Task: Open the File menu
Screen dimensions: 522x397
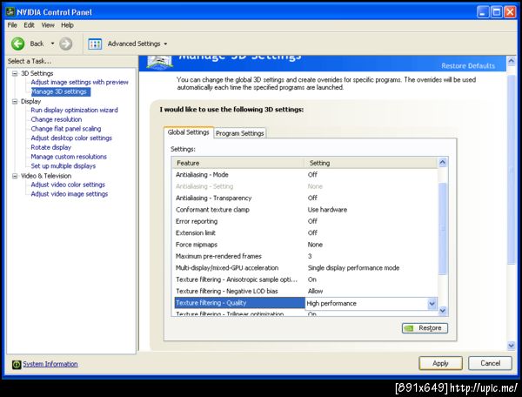Action: [x=12, y=25]
